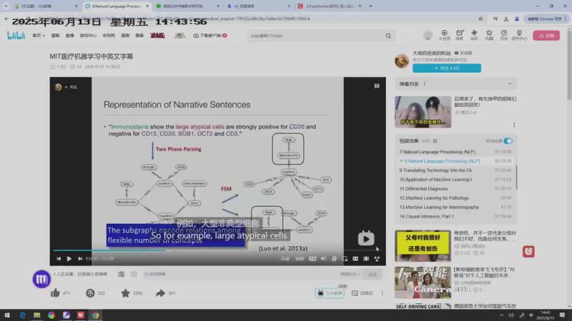Switch playlist view layout icon

435,141
